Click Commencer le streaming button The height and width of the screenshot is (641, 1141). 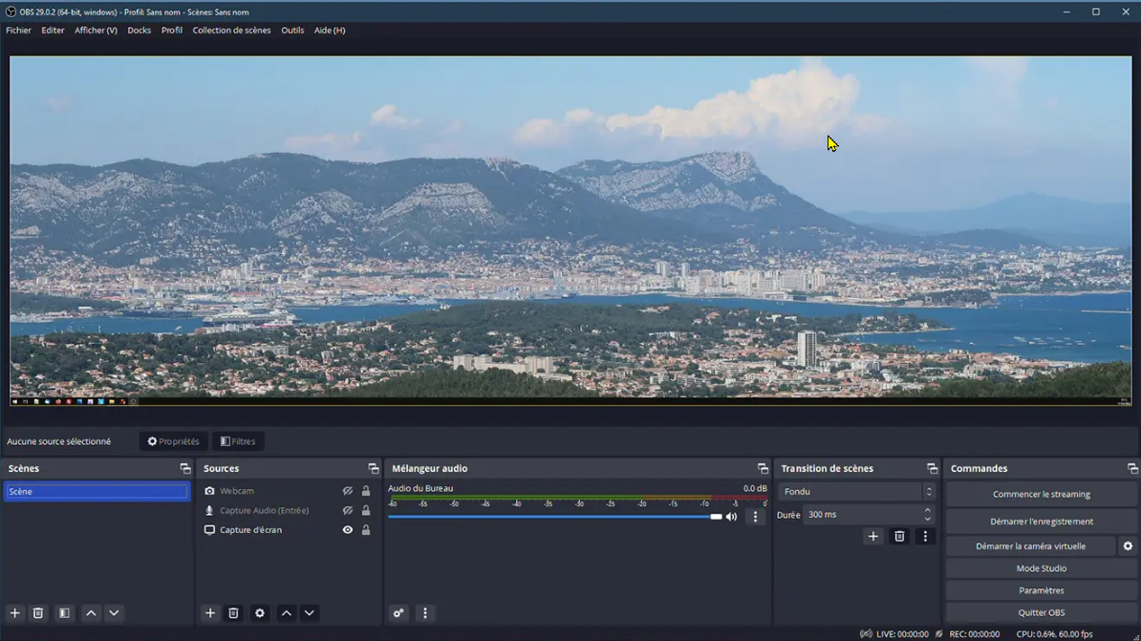(x=1041, y=495)
